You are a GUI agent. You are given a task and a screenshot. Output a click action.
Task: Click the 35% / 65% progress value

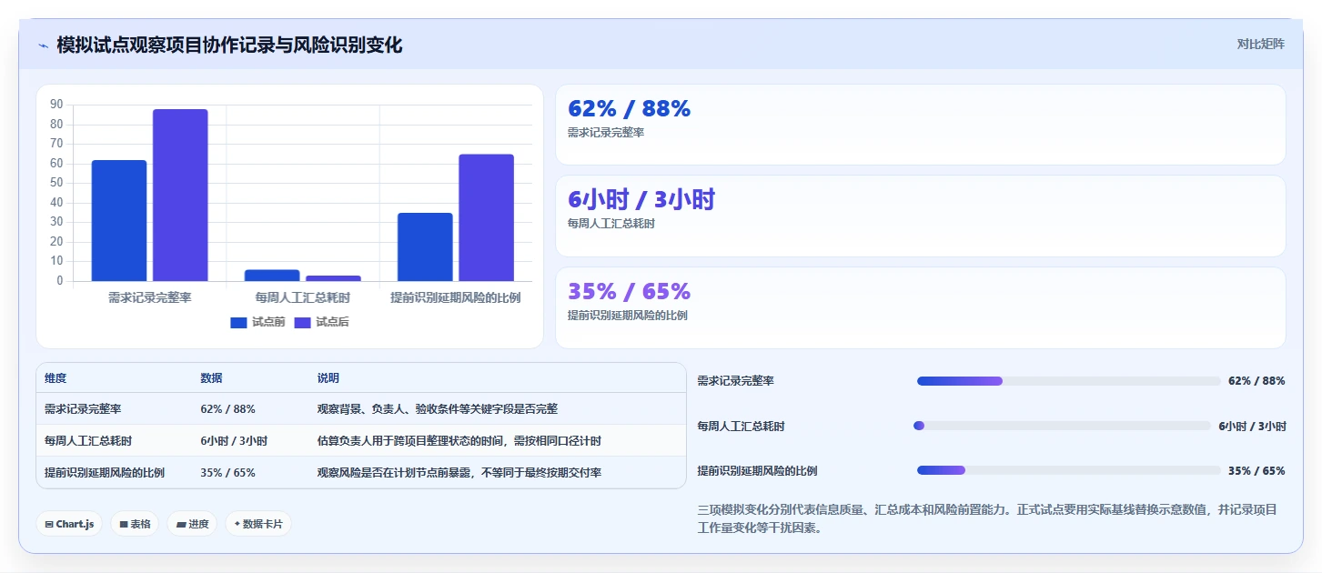(x=1256, y=470)
